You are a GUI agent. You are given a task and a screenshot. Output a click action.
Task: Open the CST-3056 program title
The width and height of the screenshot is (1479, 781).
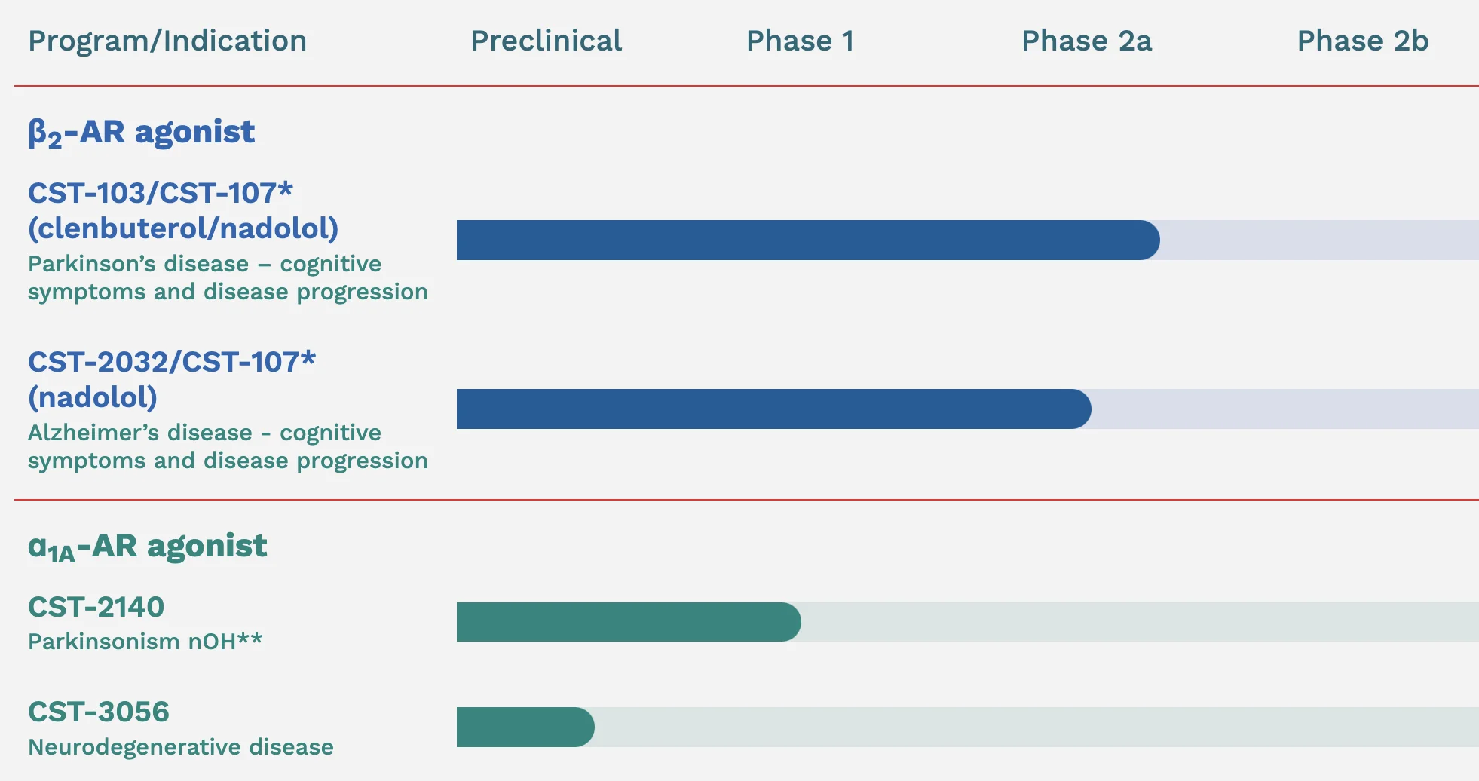tap(99, 712)
